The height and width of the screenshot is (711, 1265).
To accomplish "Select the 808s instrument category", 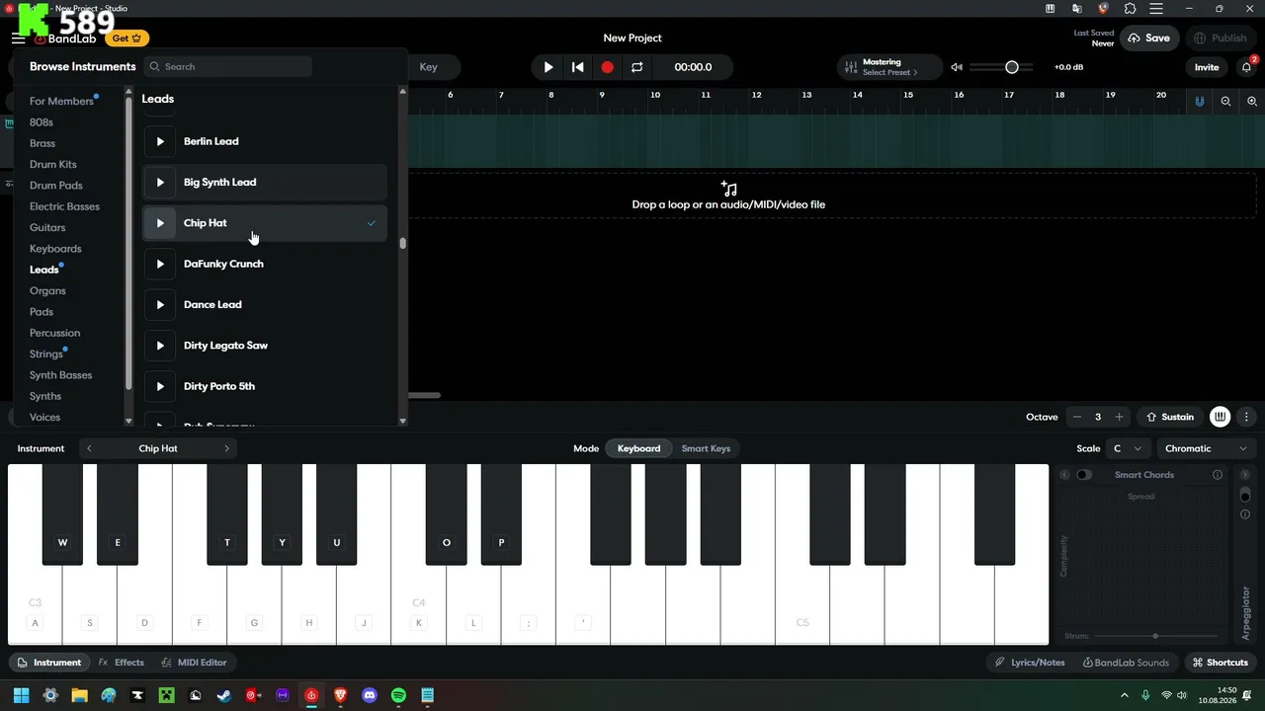I will coord(42,122).
